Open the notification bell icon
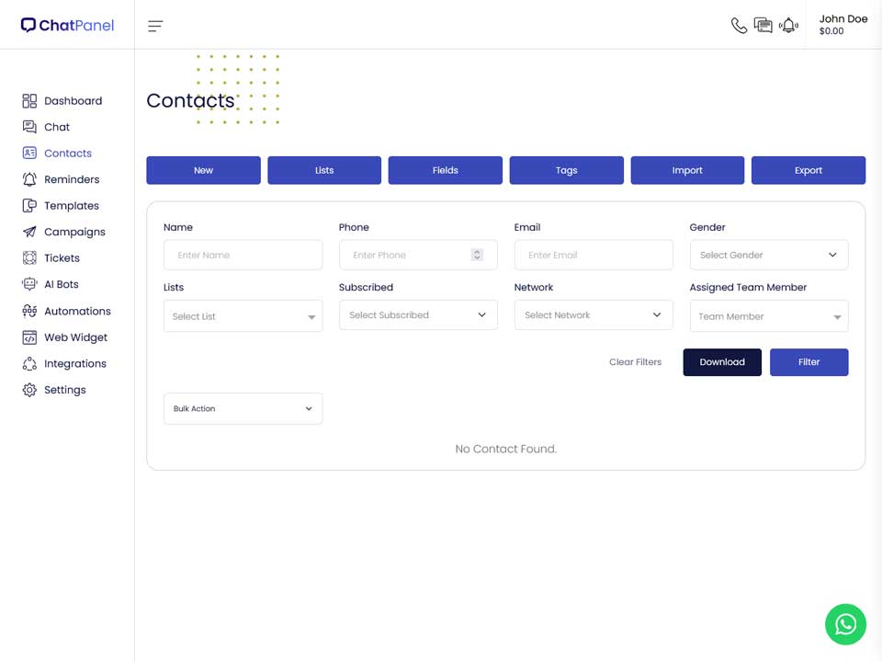882x662 pixels. (x=788, y=26)
